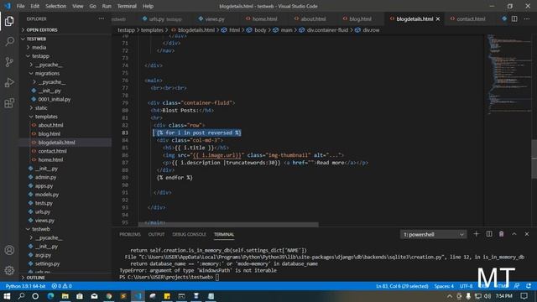Open the volume control in system tray
Screen dimensions: 537x302
click(487, 296)
